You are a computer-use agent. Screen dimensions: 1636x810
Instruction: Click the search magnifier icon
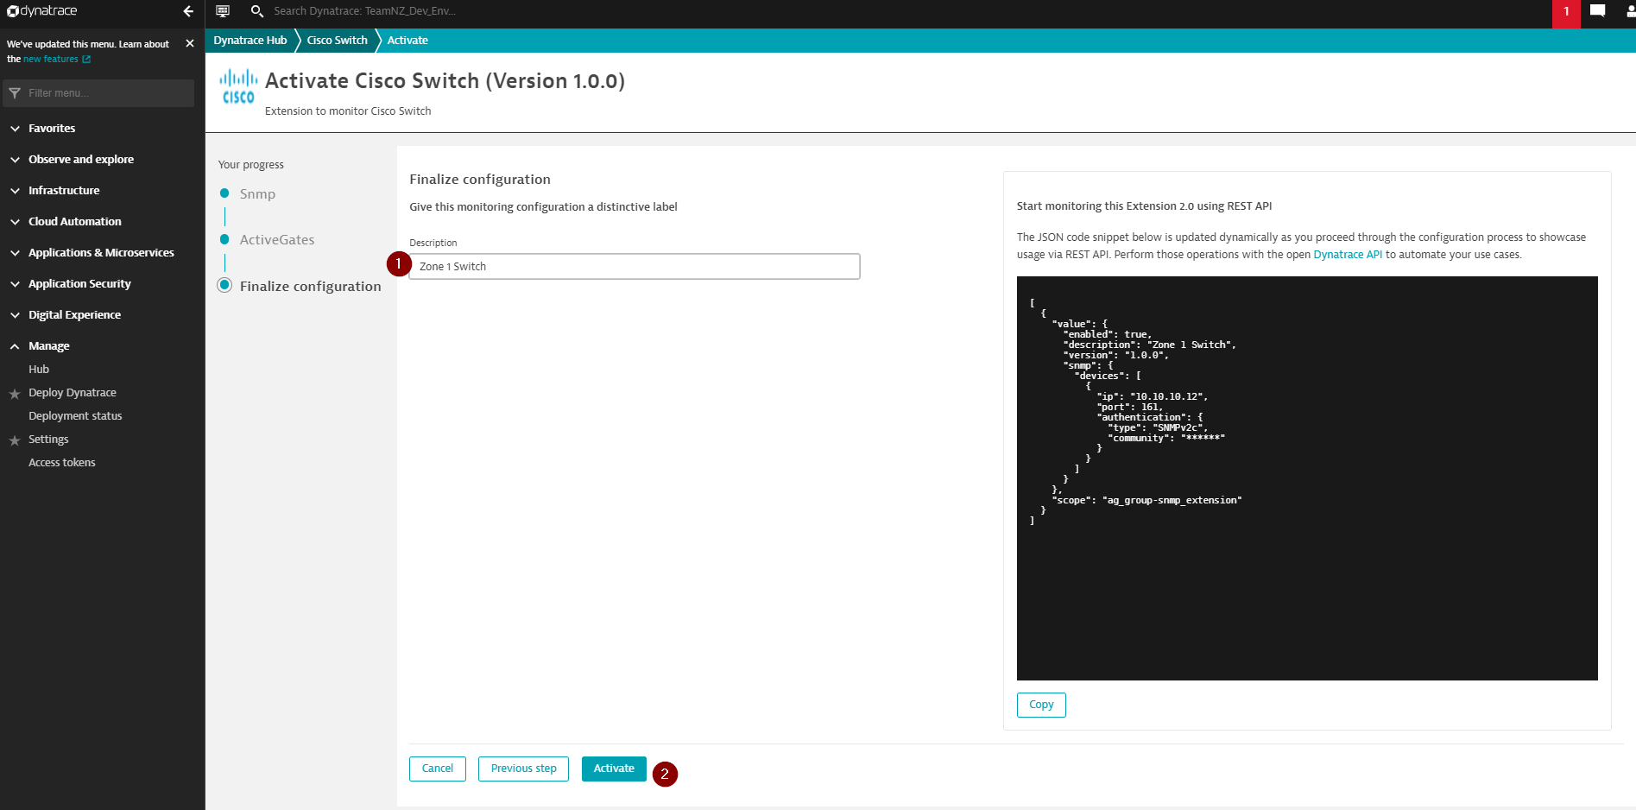point(256,11)
